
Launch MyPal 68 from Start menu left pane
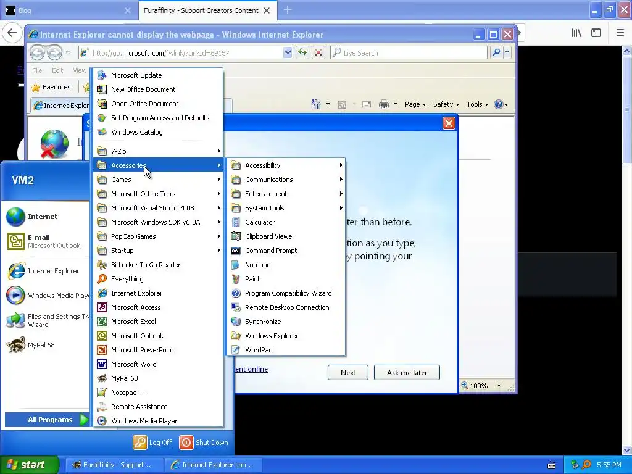point(46,345)
